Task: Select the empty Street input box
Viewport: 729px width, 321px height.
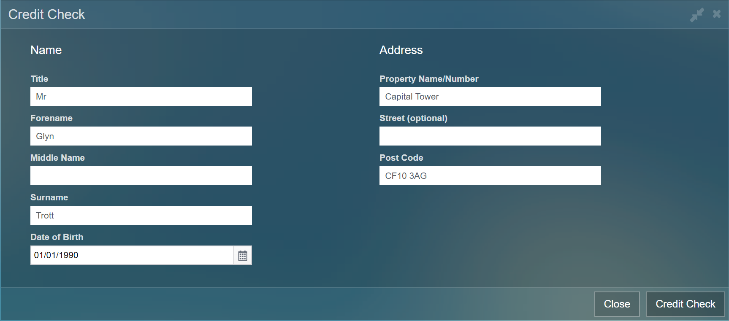Action: (x=490, y=136)
